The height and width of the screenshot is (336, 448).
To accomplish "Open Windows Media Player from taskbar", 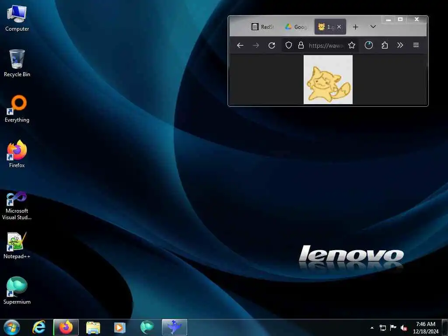I will [x=120, y=327].
